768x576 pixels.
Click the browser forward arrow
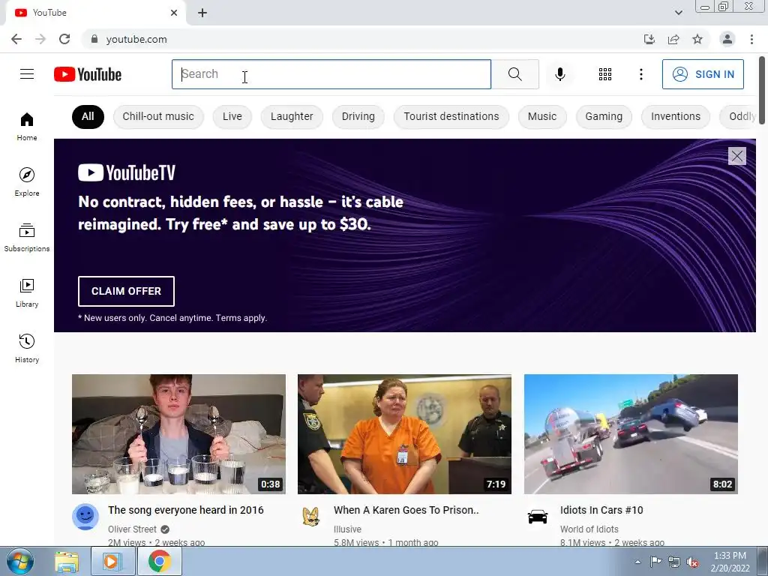(x=40, y=39)
